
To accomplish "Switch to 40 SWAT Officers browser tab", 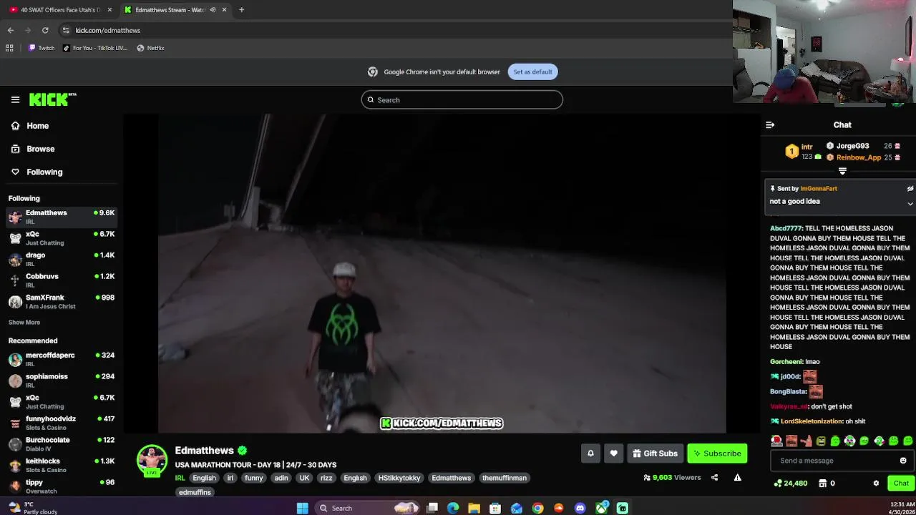I will pos(60,10).
